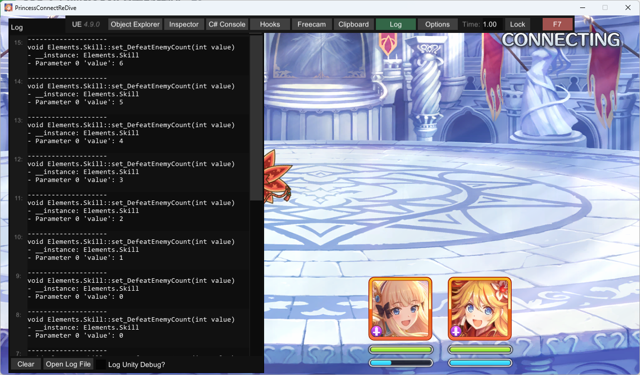Clear the log entries
The height and width of the screenshot is (375, 640).
pos(26,364)
